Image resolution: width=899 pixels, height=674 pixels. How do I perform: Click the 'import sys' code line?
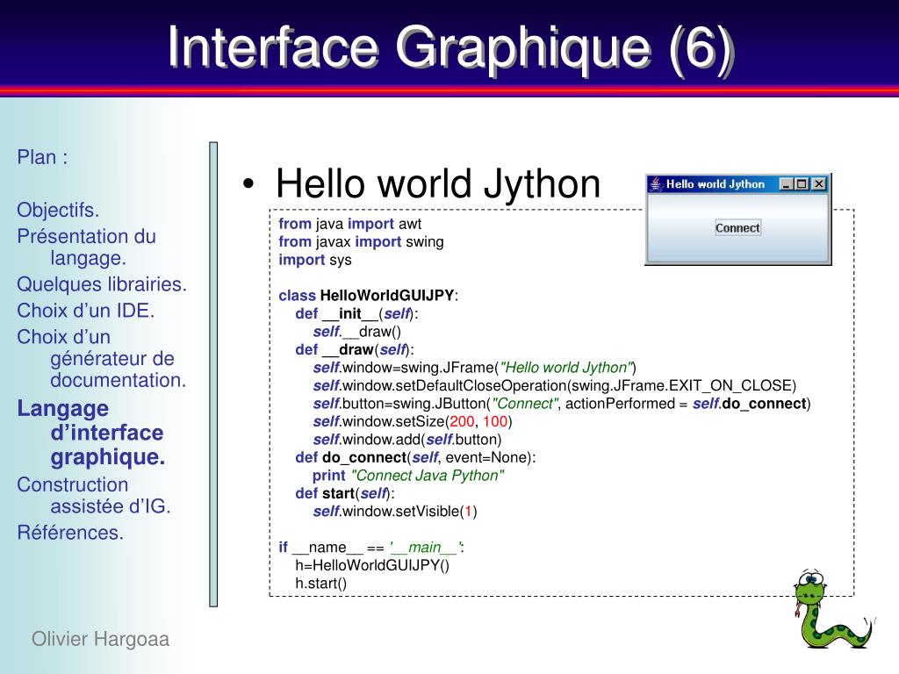point(315,260)
